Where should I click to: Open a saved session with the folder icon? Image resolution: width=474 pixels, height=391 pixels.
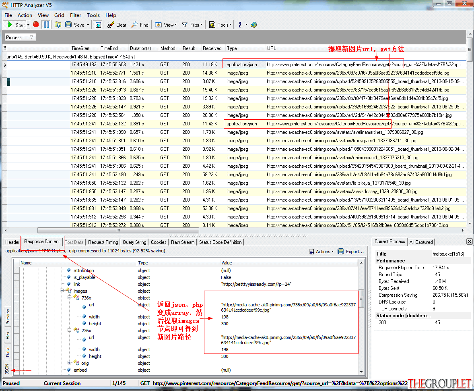coord(58,25)
